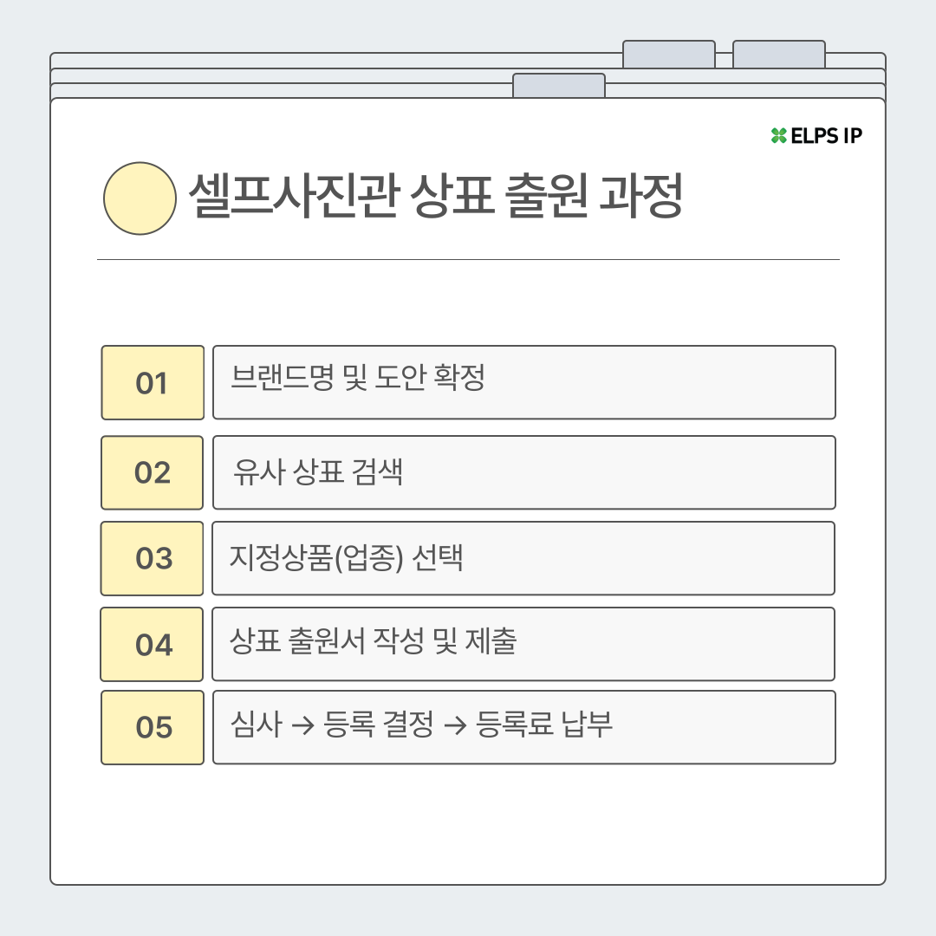The height and width of the screenshot is (936, 936).
Task: Select the 유사 상표 검색 step
Action: [x=523, y=472]
